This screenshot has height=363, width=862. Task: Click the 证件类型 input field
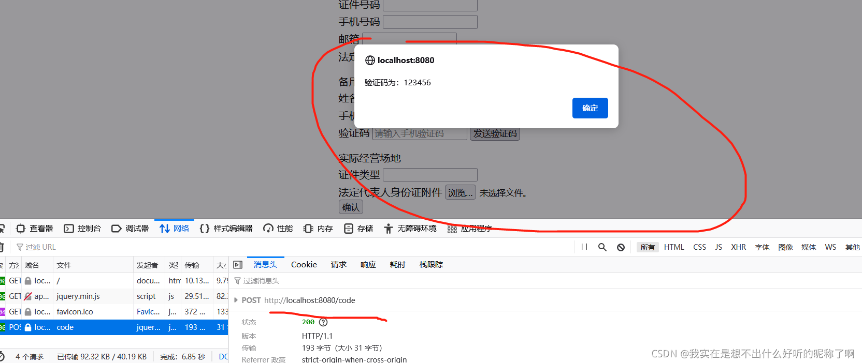pyautogui.click(x=430, y=175)
